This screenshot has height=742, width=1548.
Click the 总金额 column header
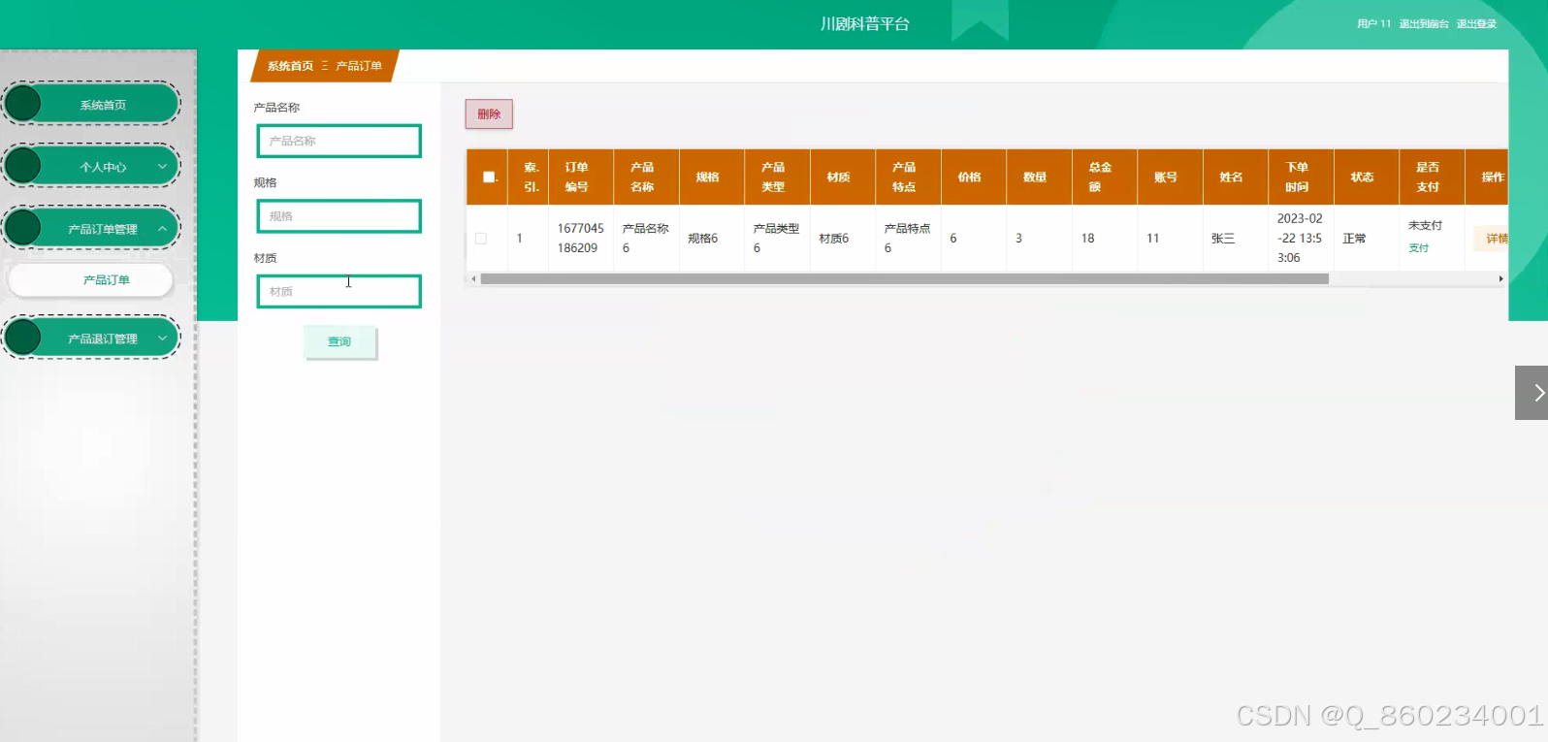[1105, 177]
